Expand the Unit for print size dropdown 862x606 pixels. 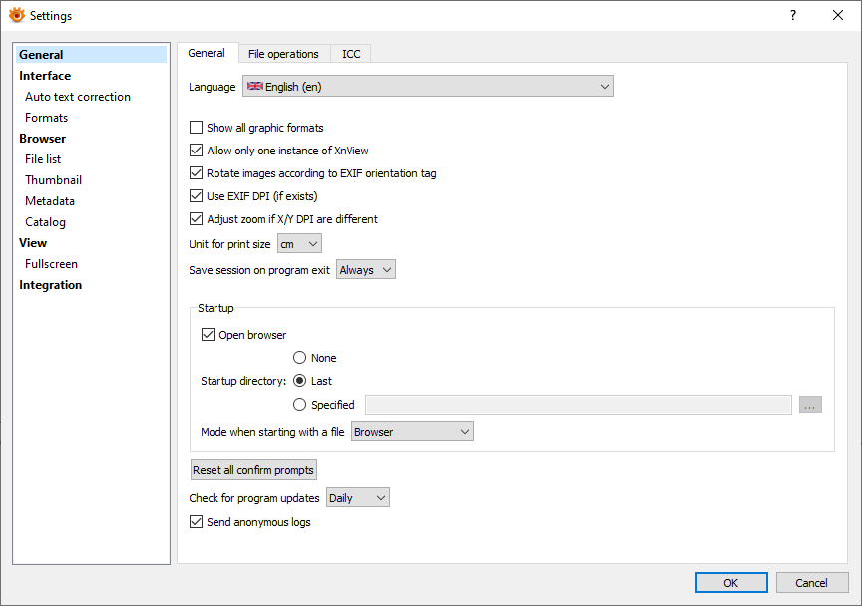click(299, 244)
